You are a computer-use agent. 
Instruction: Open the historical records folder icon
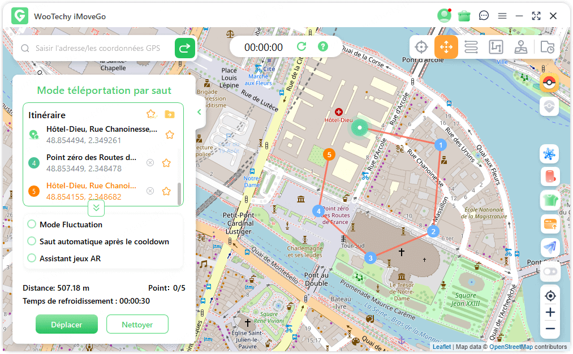click(547, 48)
